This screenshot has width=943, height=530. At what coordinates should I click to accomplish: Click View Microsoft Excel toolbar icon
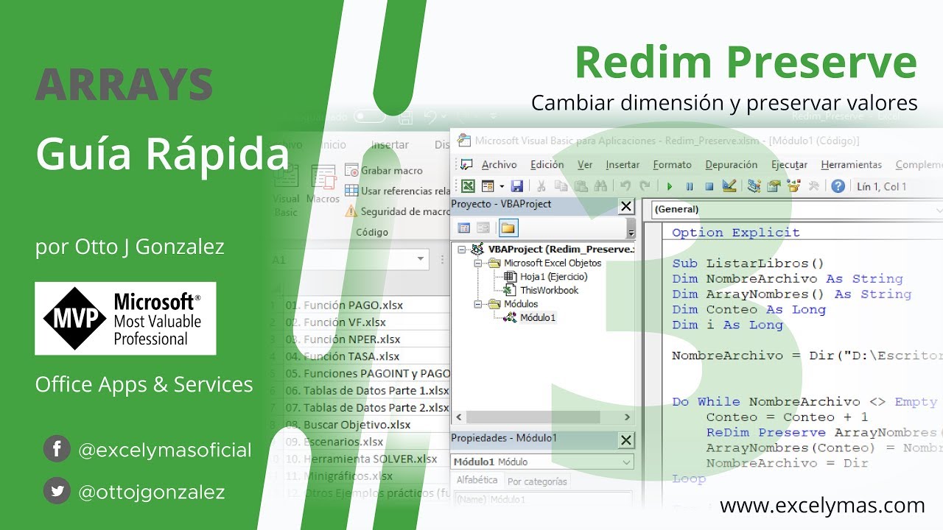468,186
